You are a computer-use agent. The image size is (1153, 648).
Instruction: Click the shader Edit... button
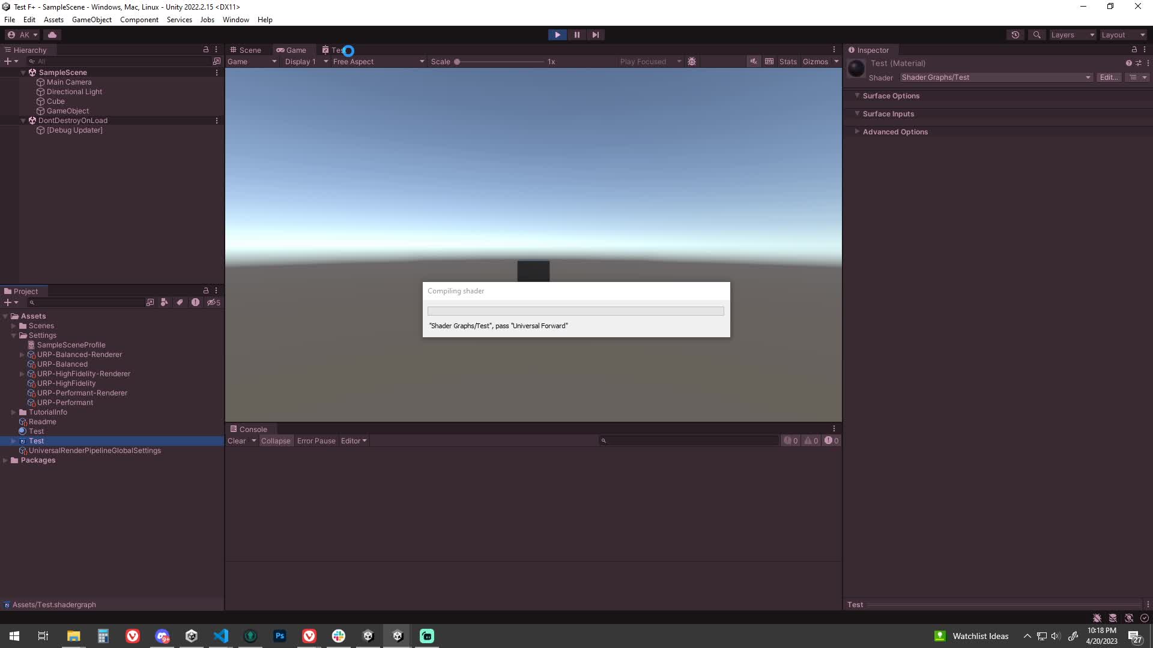[x=1108, y=77]
